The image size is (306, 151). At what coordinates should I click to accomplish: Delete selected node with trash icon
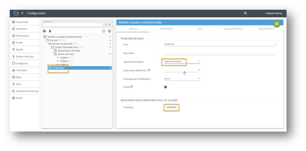(x=50, y=31)
